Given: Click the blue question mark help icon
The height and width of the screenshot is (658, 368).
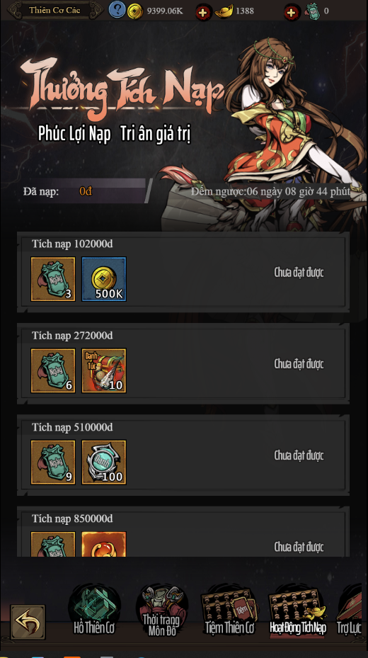Looking at the screenshot, I should tap(117, 9).
